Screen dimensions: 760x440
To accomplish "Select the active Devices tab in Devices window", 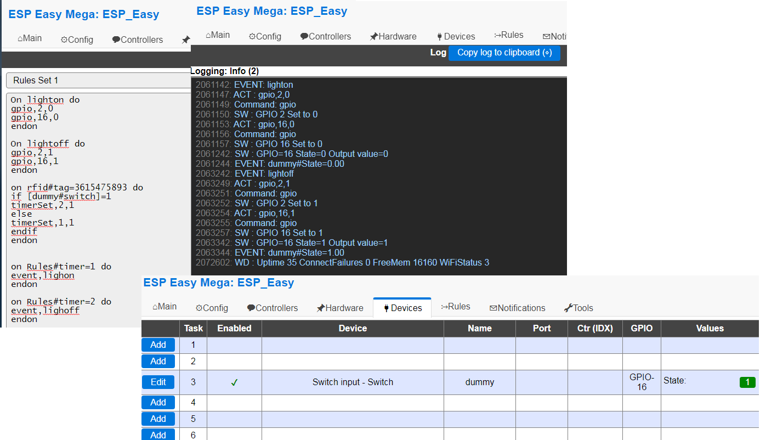I will [402, 308].
